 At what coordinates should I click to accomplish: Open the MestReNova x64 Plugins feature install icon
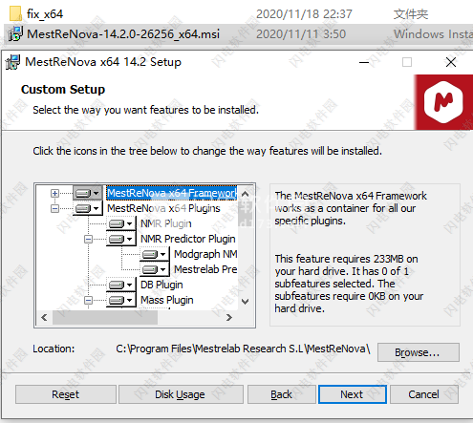(x=88, y=208)
